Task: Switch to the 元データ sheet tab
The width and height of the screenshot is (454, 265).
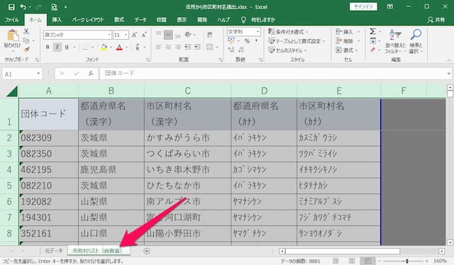Action: click(54, 251)
